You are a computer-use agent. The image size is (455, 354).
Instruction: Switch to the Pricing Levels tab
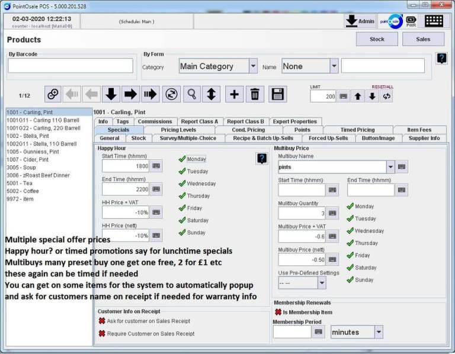[178, 130]
